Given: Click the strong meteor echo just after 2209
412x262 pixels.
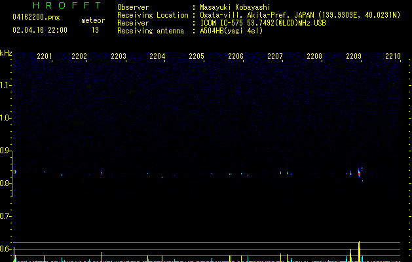Looking at the screenshot, I should pyautogui.click(x=359, y=172).
